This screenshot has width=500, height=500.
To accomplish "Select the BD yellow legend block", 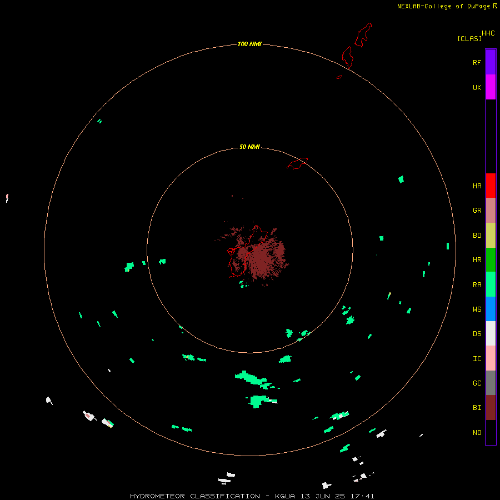I will (x=491, y=236).
